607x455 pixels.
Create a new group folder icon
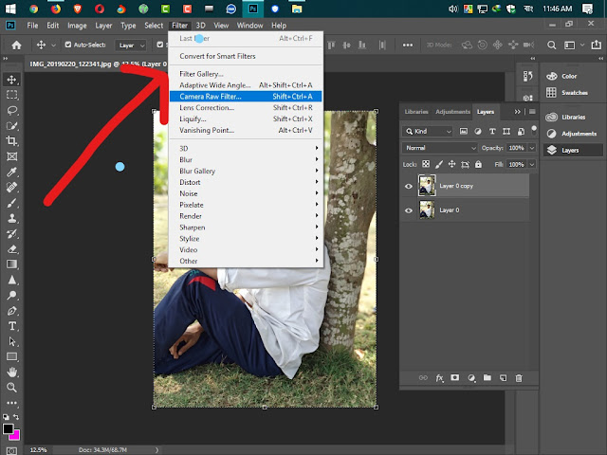pos(487,377)
